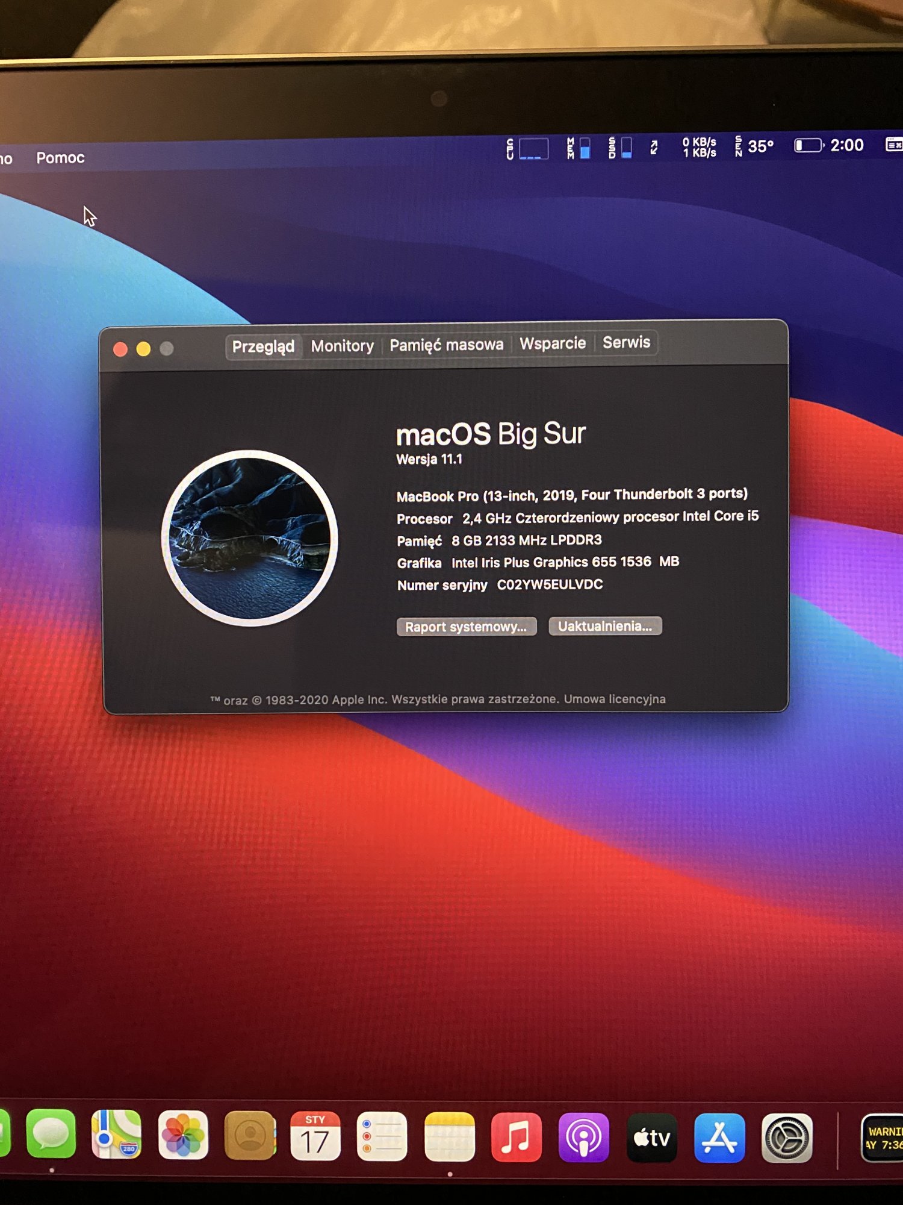The width and height of the screenshot is (903, 1205).
Task: Click the 35° temperature sensor item
Action: (754, 146)
